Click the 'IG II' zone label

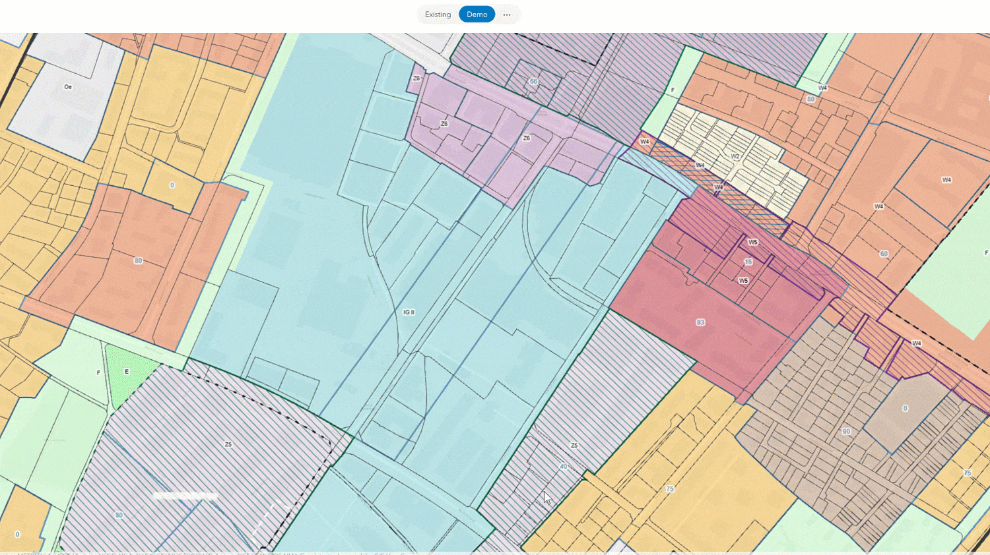click(409, 312)
